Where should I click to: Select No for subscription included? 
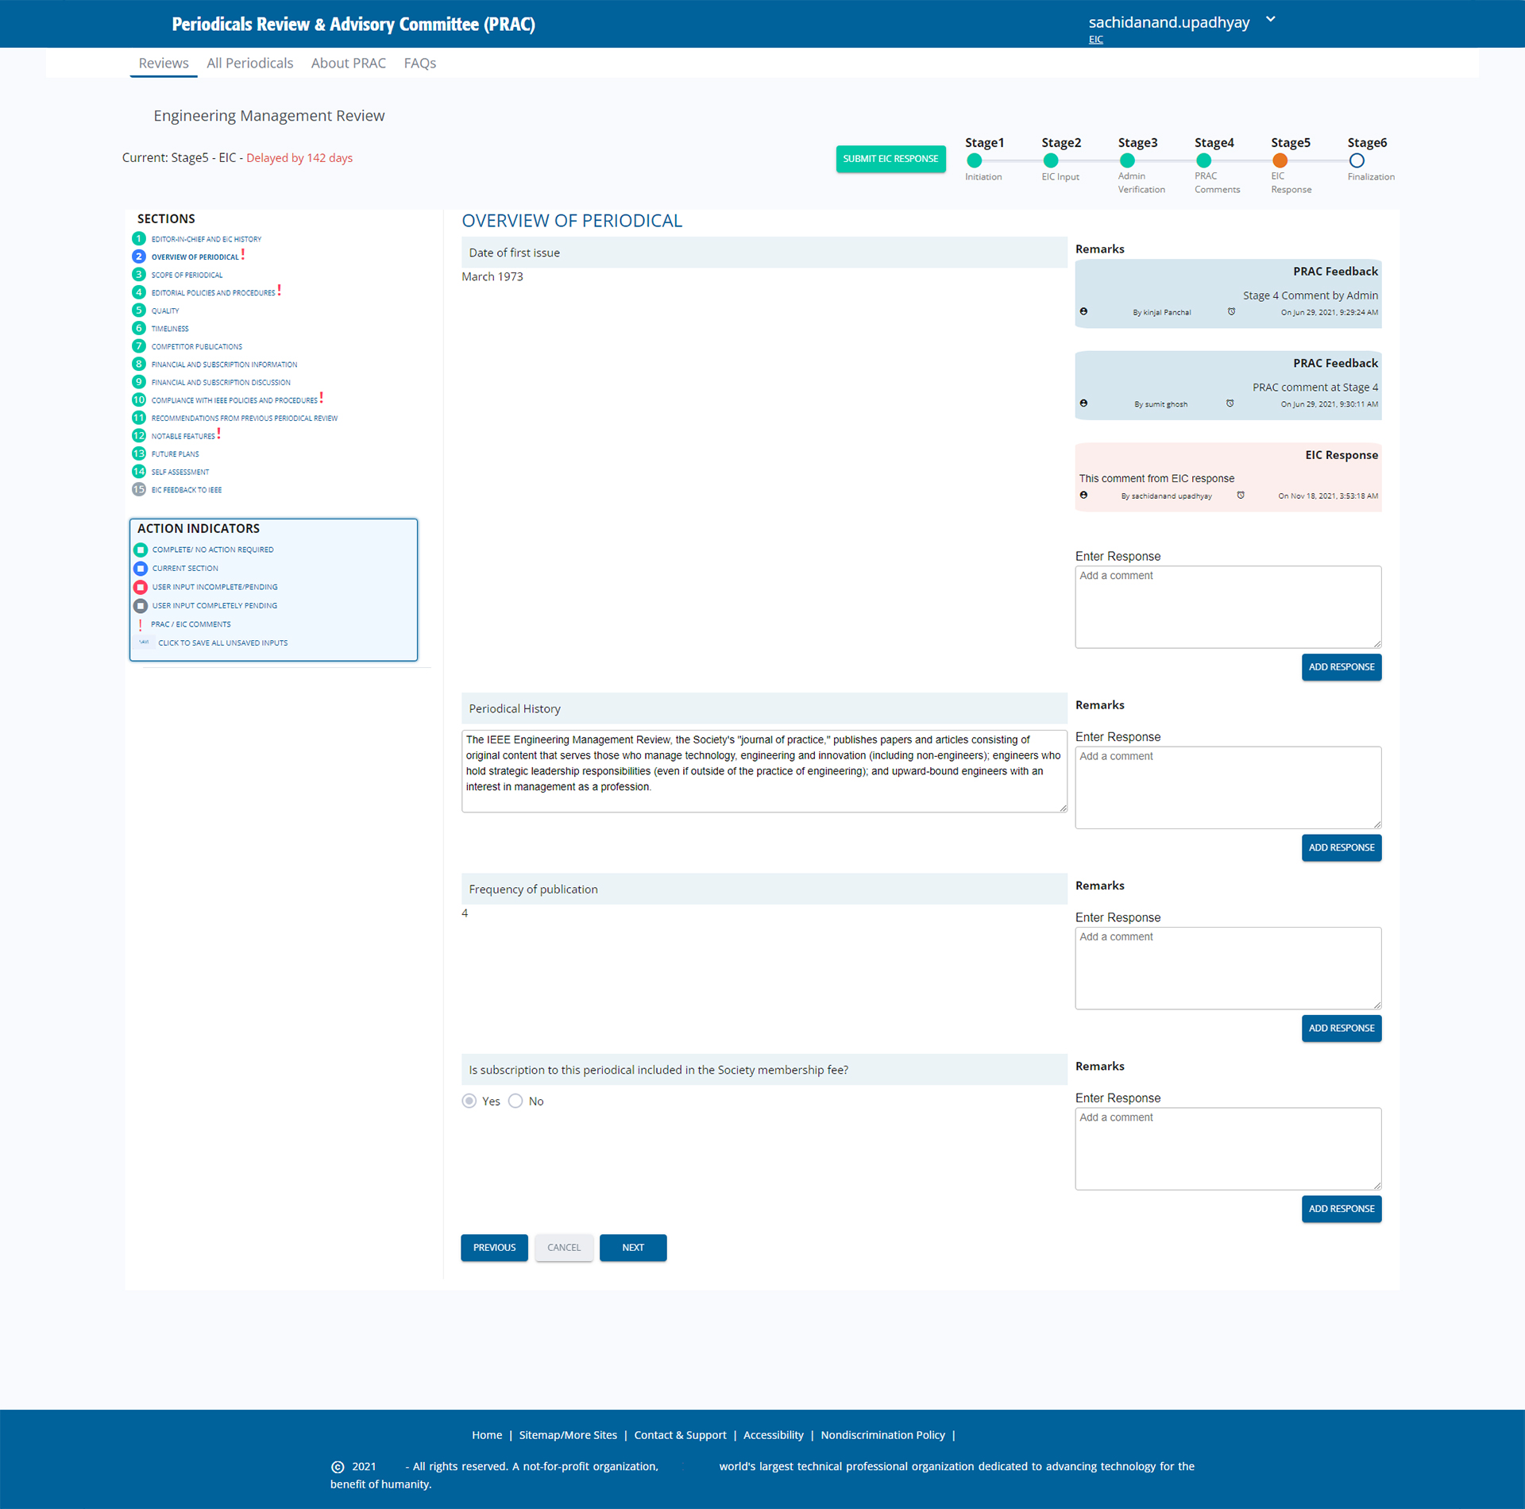515,1101
